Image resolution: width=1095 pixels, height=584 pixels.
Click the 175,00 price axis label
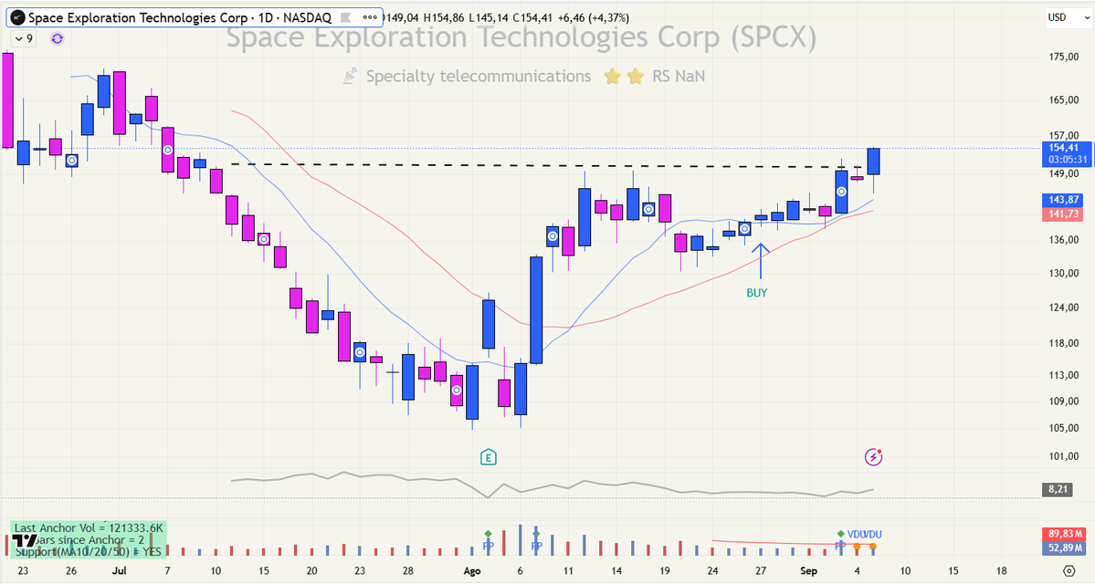point(1064,57)
